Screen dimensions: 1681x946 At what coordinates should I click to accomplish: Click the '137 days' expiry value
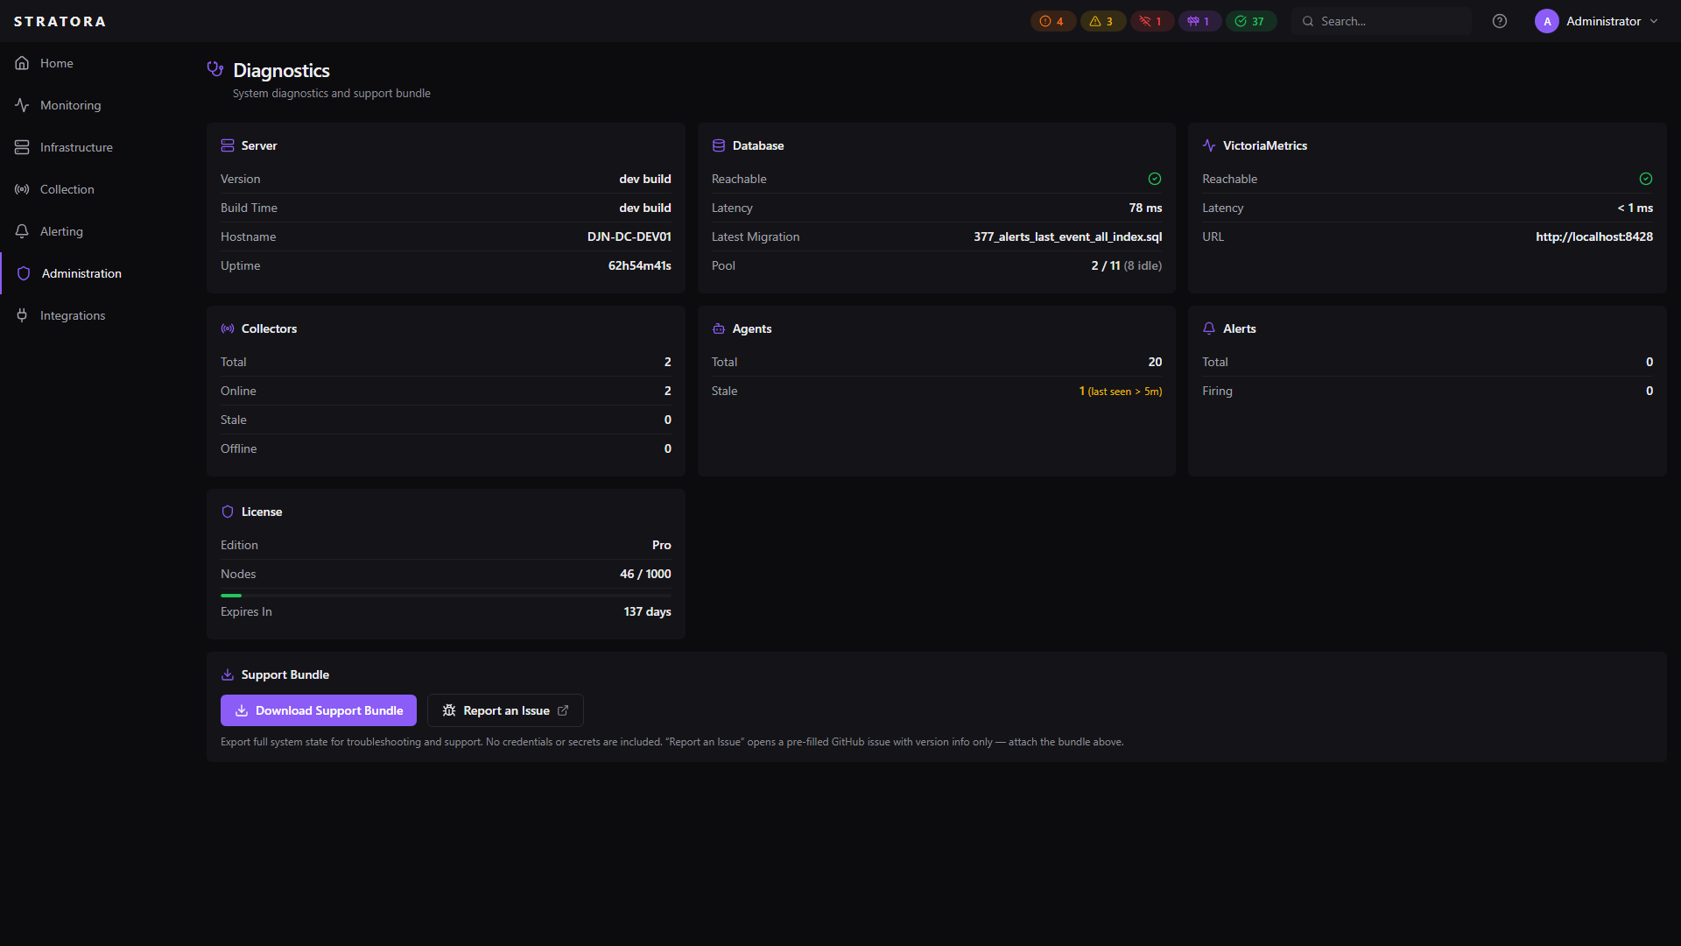[648, 611]
